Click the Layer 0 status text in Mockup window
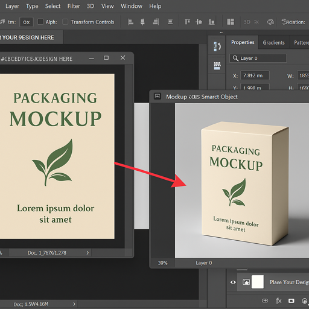309x309 pixels. tap(204, 263)
